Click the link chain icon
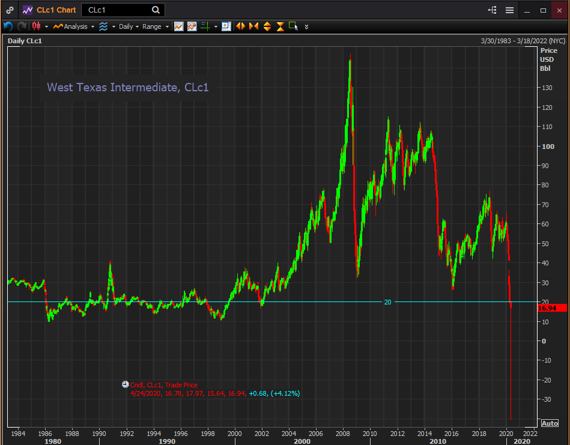Screen dimensions: 570x445 pyautogui.click(x=10, y=10)
